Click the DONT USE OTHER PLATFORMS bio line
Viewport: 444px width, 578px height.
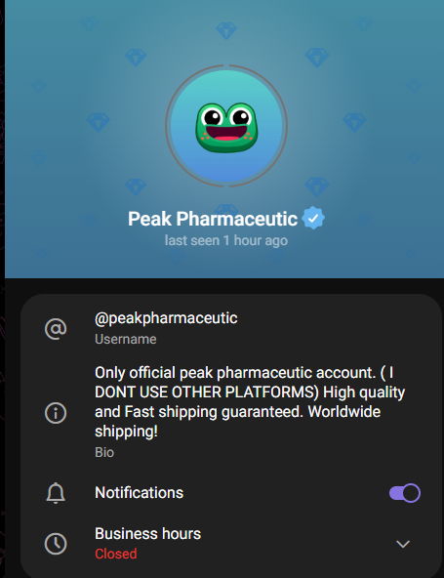click(x=207, y=392)
